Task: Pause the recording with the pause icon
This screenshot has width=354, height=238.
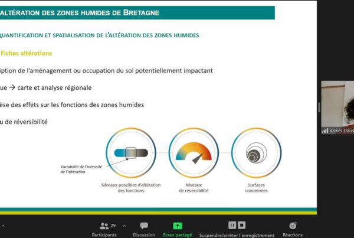Action: pos(232,225)
